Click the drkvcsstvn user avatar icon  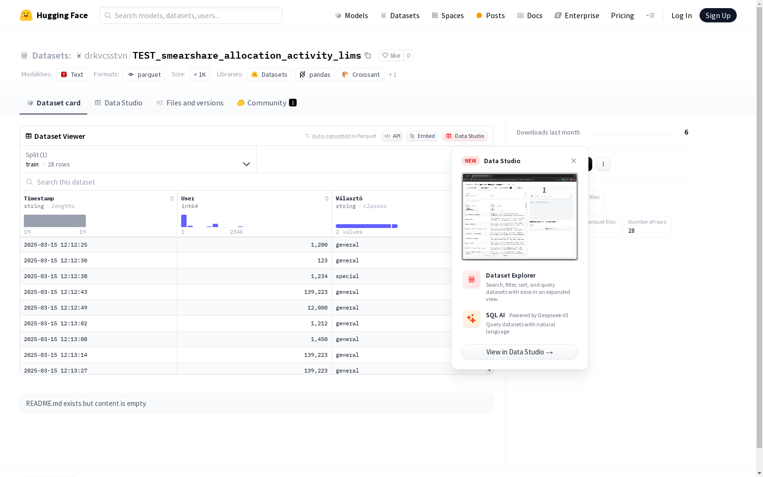pyautogui.click(x=79, y=55)
